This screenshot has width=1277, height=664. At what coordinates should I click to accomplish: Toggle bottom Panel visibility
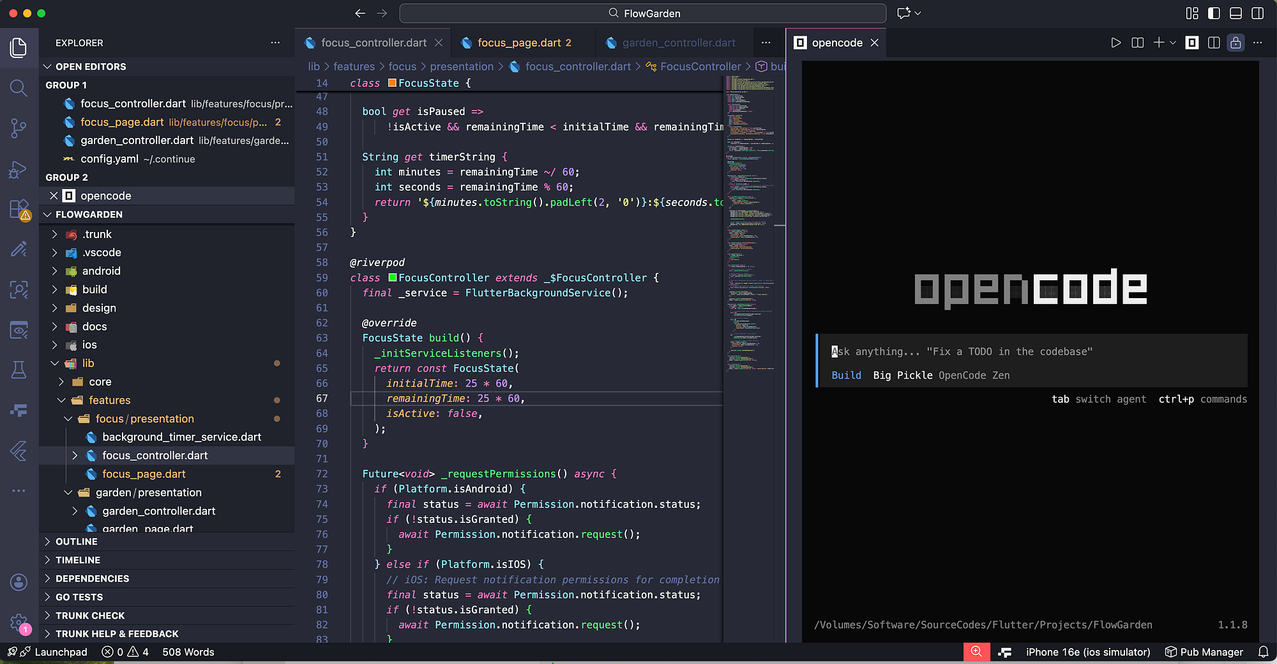[x=1235, y=13]
